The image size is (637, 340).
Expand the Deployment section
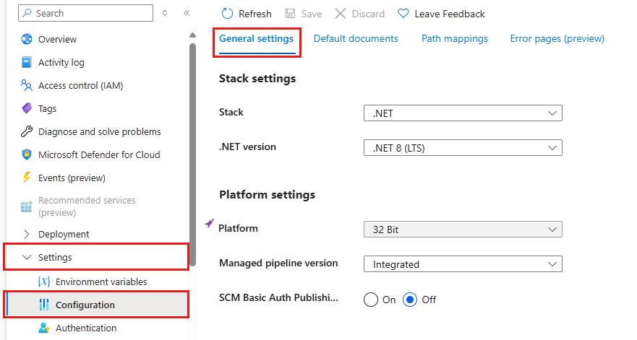pyautogui.click(x=27, y=235)
